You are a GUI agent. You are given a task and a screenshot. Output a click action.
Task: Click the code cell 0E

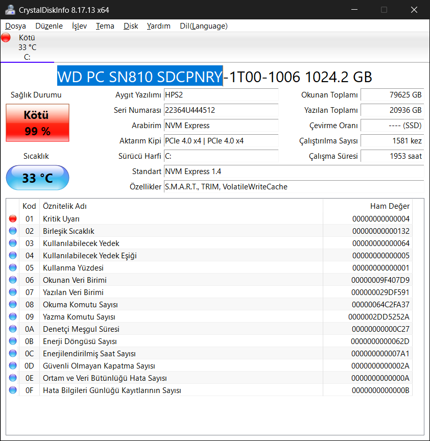[29, 378]
